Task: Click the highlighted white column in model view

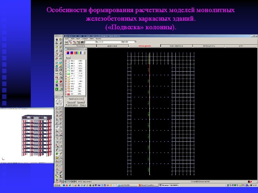Action: pyautogui.click(x=149, y=115)
